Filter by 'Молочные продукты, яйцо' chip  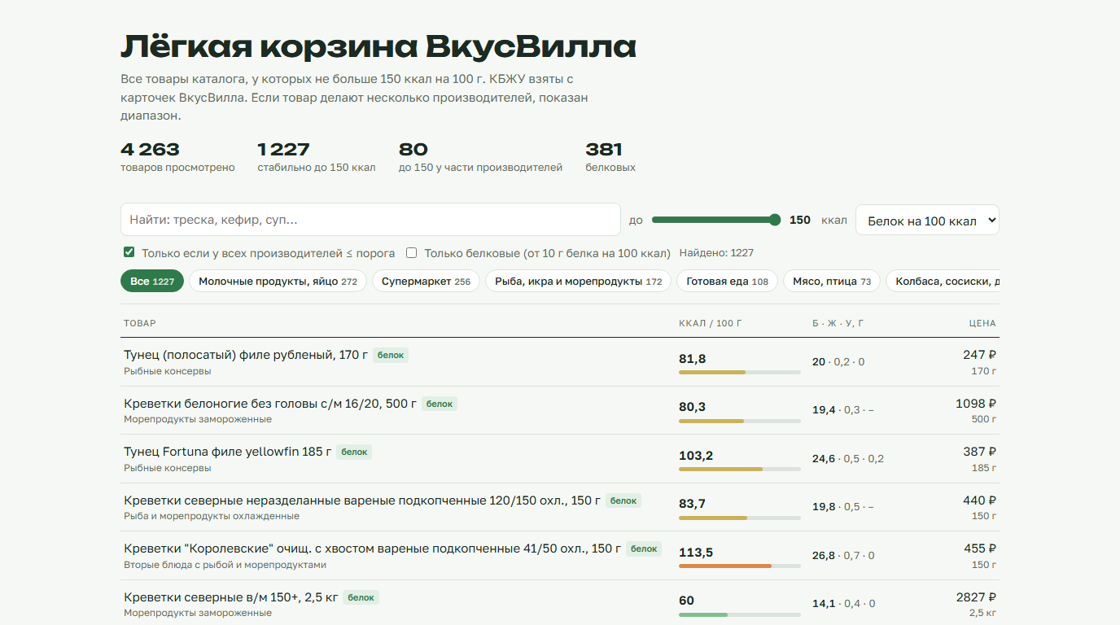(x=278, y=282)
